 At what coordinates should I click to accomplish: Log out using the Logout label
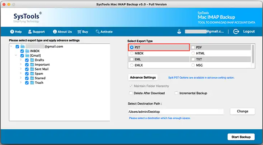[249, 31]
